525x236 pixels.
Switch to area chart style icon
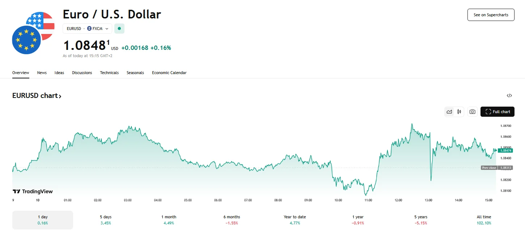pyautogui.click(x=449, y=112)
